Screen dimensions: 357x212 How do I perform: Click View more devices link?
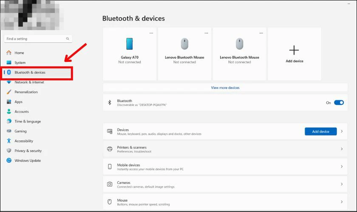(225, 88)
